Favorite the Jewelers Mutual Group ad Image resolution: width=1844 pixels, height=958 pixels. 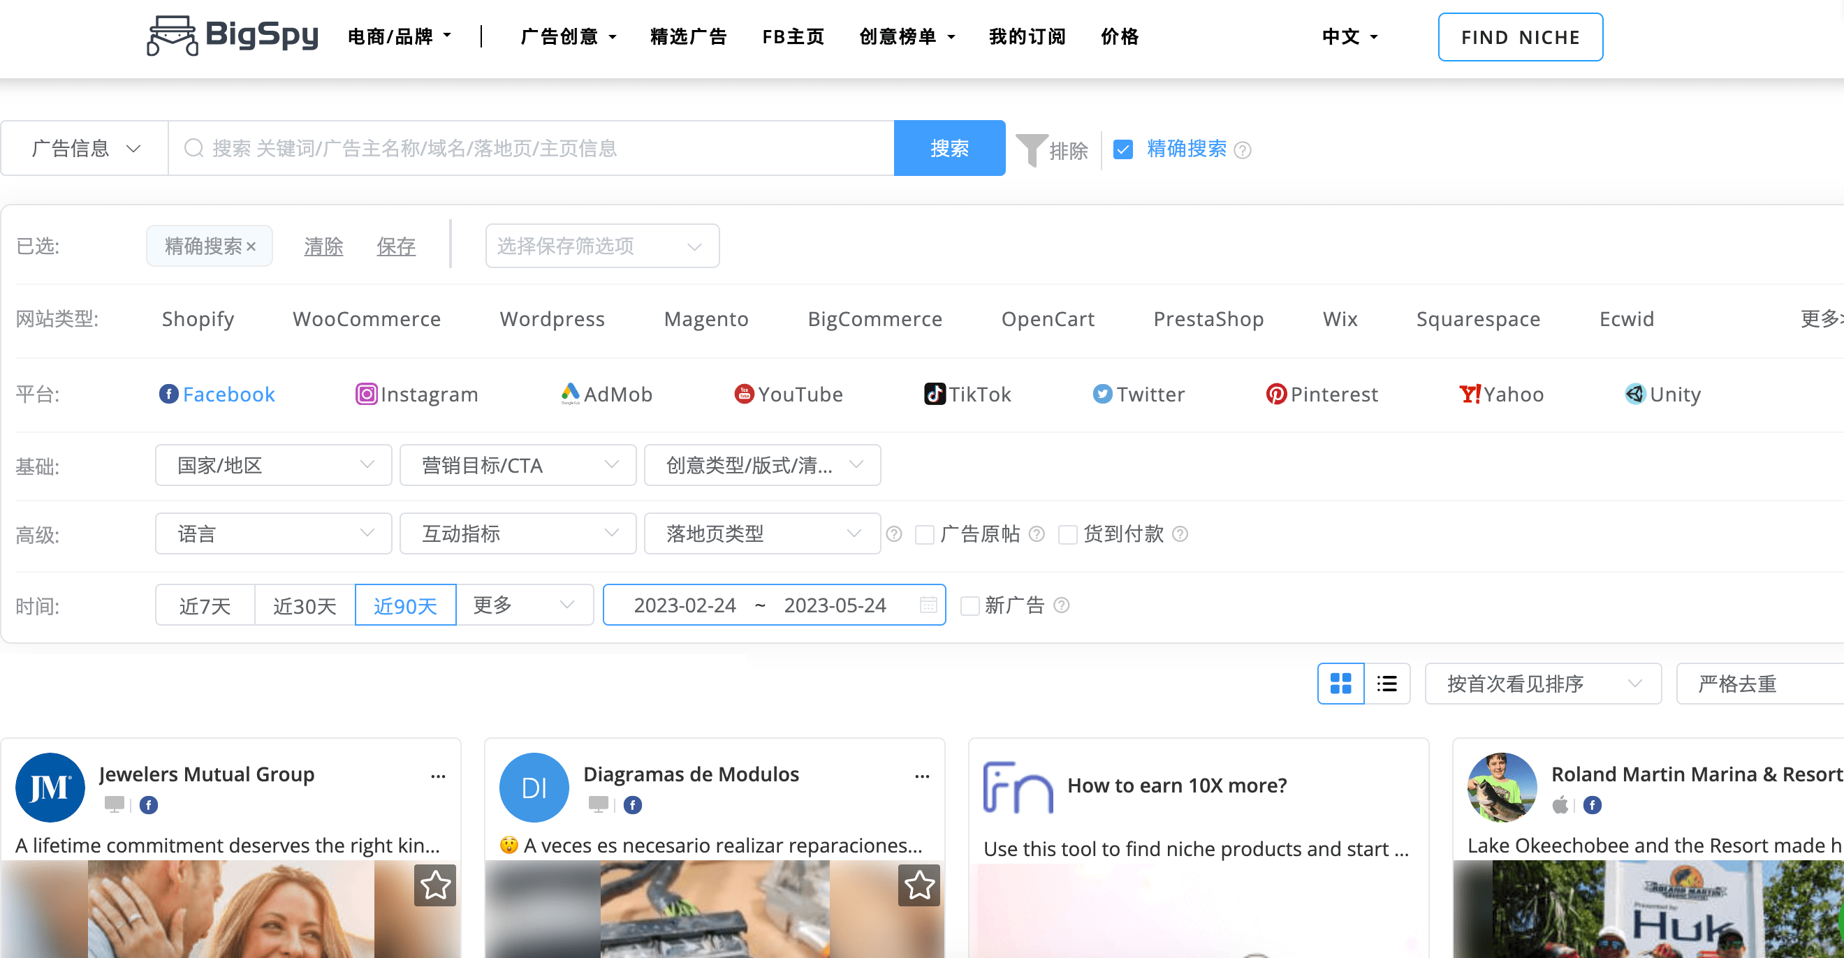435,886
